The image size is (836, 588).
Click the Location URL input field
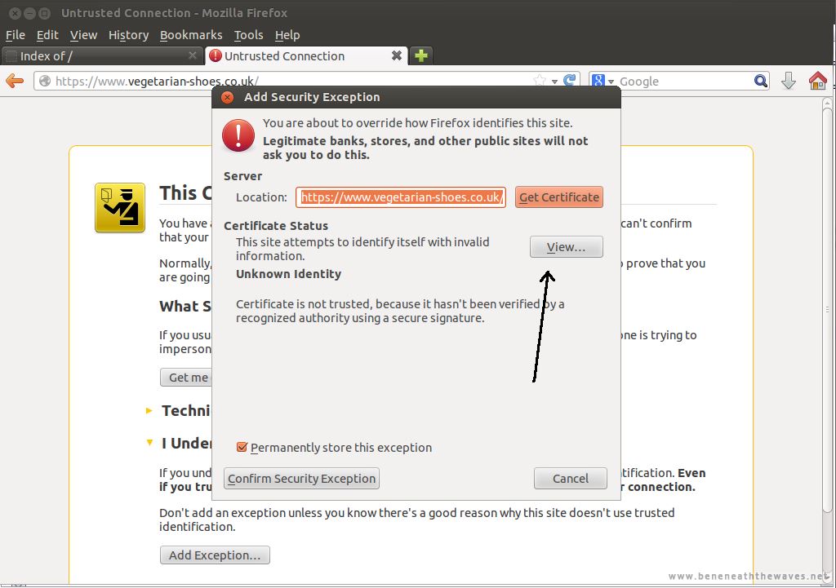401,197
